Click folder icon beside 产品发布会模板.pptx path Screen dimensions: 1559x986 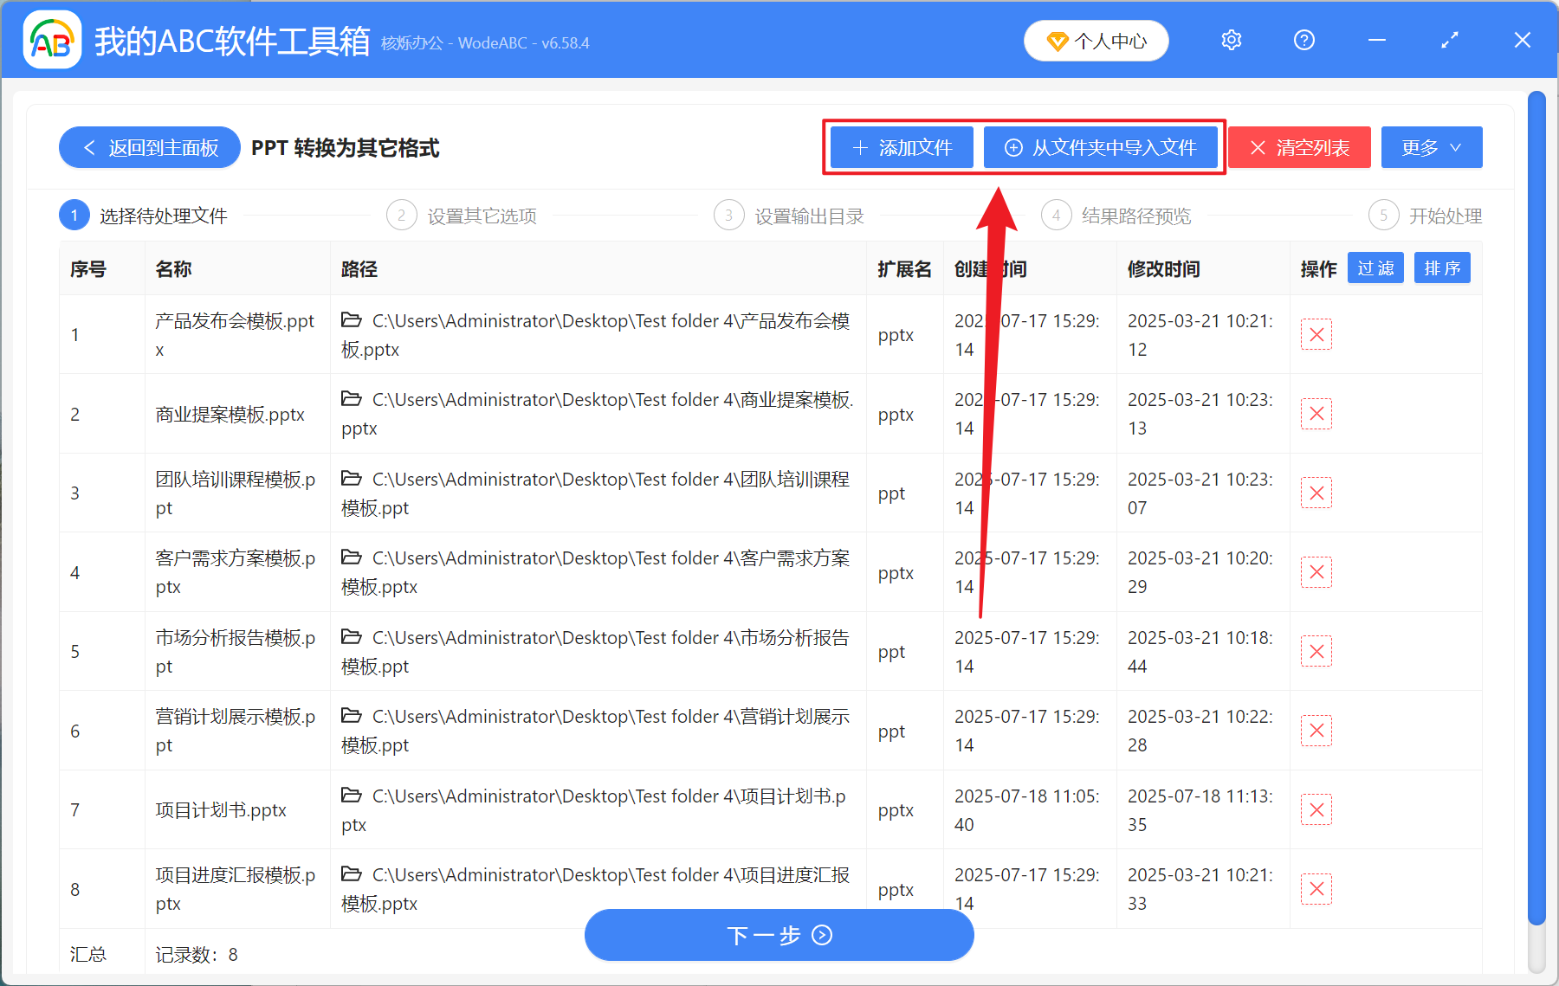[352, 319]
